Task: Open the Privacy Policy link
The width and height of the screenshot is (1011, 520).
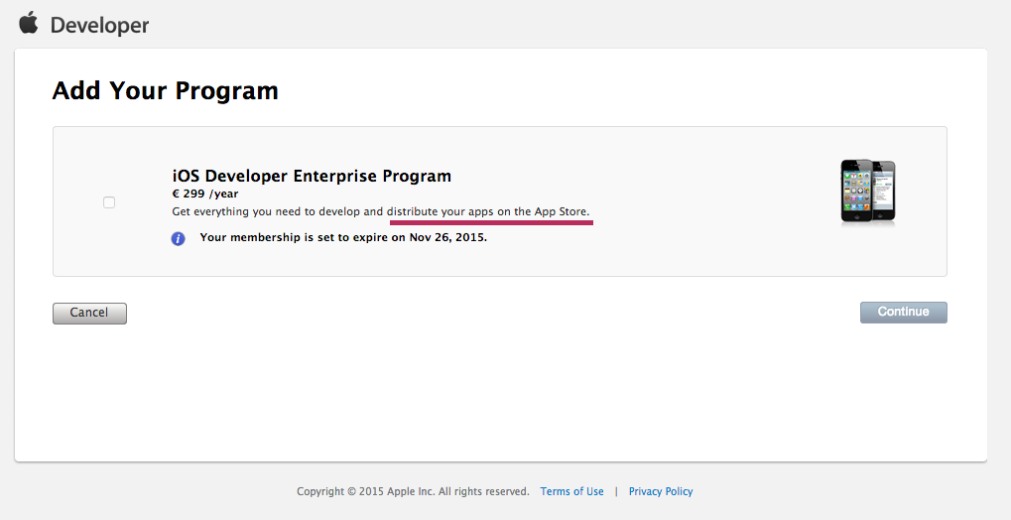Action: pyautogui.click(x=661, y=491)
